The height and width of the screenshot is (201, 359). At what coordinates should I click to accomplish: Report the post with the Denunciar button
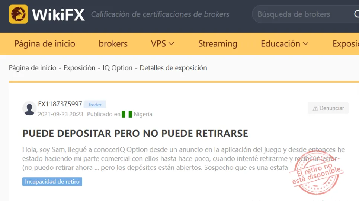pyautogui.click(x=328, y=108)
